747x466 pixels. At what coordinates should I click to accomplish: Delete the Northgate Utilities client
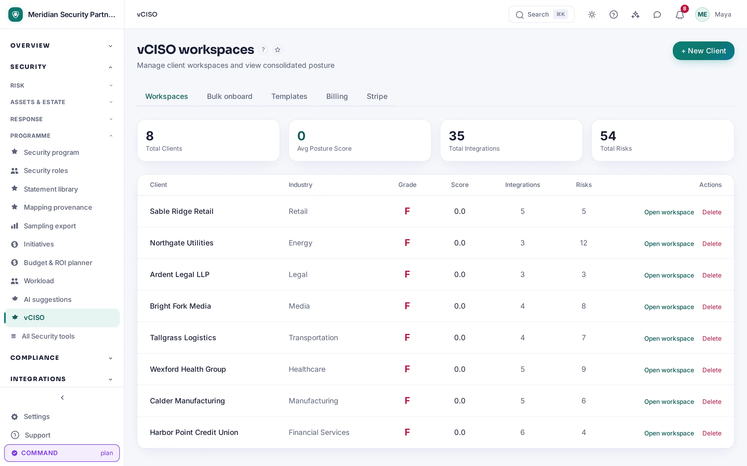(712, 244)
